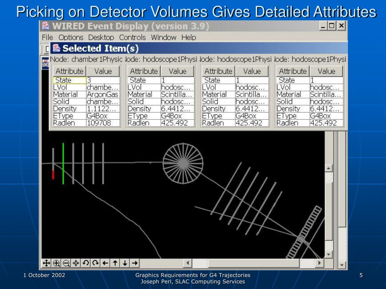Select chamber table Solid value 'chambe...'
The image size is (386, 289).
click(x=103, y=102)
